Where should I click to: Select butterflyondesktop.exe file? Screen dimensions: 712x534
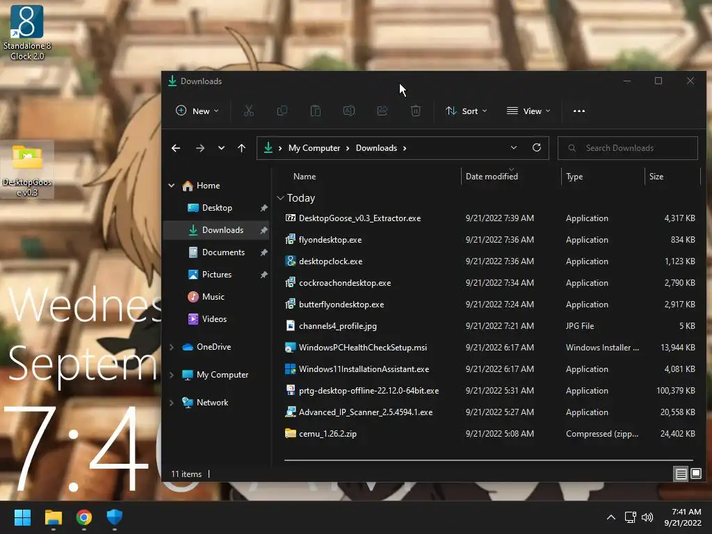[489, 305]
